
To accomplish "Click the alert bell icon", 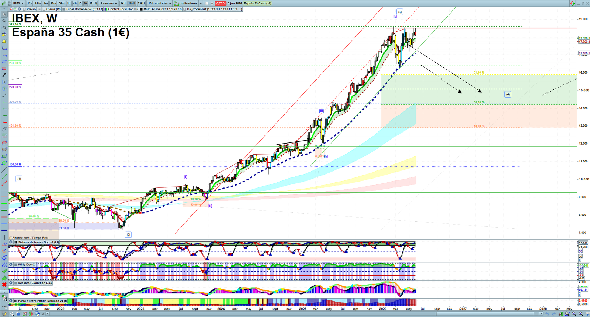I will [x=4, y=41].
